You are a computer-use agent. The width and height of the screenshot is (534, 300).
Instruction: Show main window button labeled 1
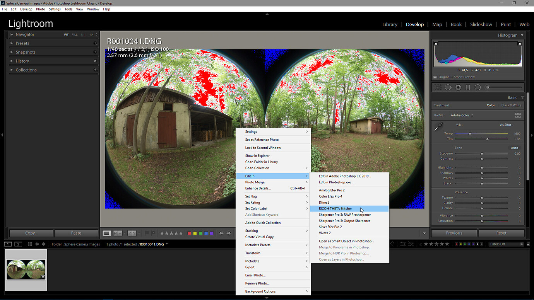(x=8, y=244)
